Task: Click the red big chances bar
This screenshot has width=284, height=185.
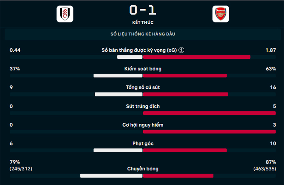Action: (209, 132)
